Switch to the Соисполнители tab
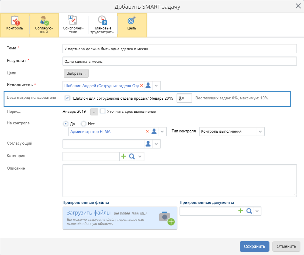This screenshot has height=255, width=304. click(x=74, y=25)
